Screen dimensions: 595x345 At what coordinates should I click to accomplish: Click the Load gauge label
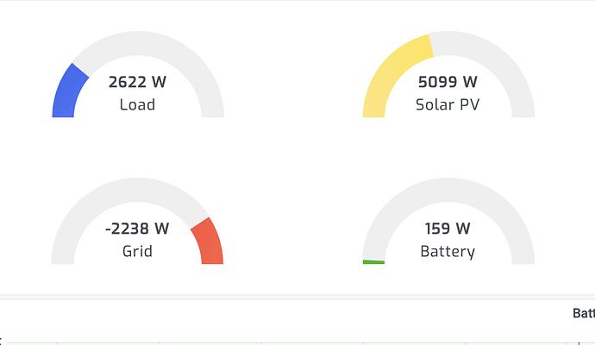pos(137,104)
